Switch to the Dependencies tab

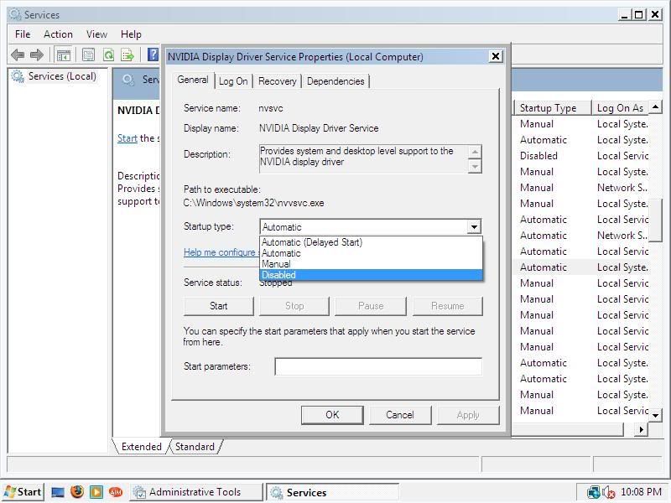335,81
